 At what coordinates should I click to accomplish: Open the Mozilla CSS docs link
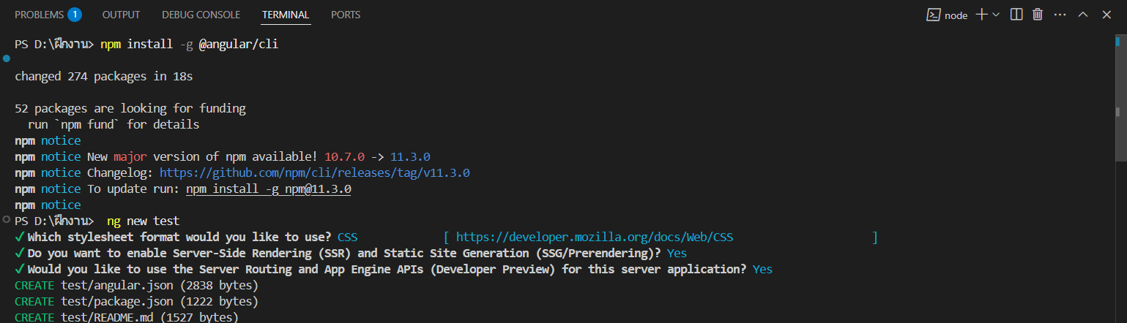(x=594, y=237)
